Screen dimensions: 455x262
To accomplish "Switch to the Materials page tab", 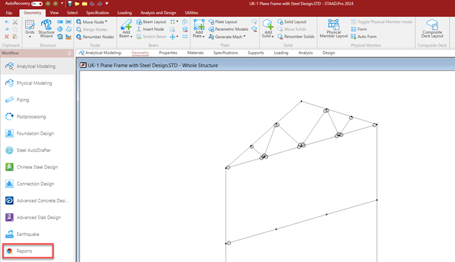I will [x=195, y=53].
